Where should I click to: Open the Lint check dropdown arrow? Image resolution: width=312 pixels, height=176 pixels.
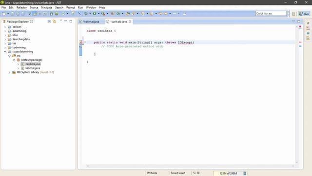(x=67, y=14)
